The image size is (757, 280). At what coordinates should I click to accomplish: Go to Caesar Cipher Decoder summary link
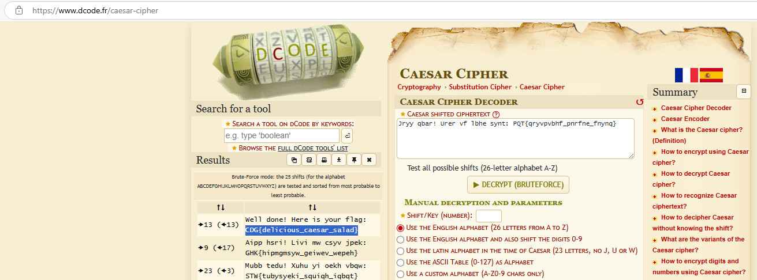696,108
